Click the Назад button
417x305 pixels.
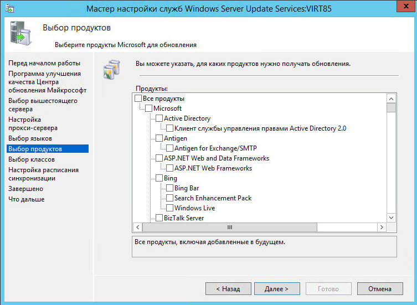(x=228, y=289)
